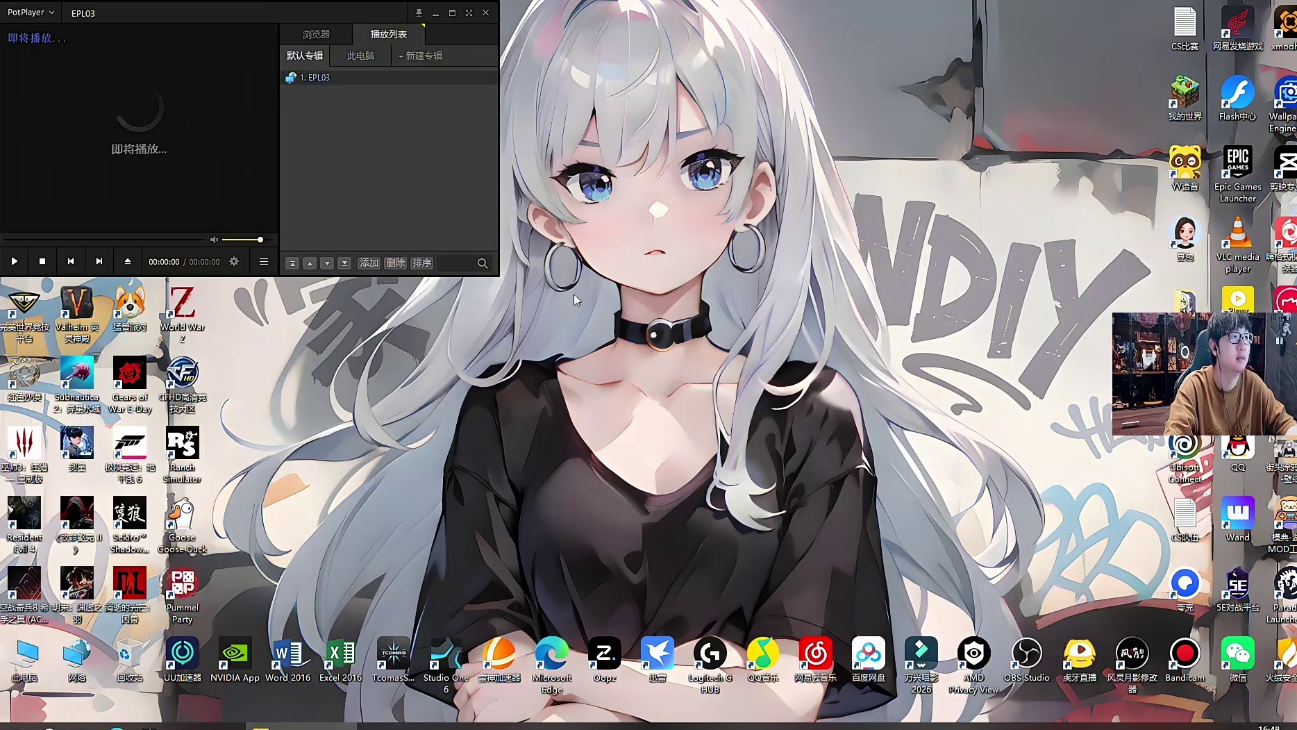Open the UU加速器 desktop icon
1297x730 pixels.
coord(183,660)
